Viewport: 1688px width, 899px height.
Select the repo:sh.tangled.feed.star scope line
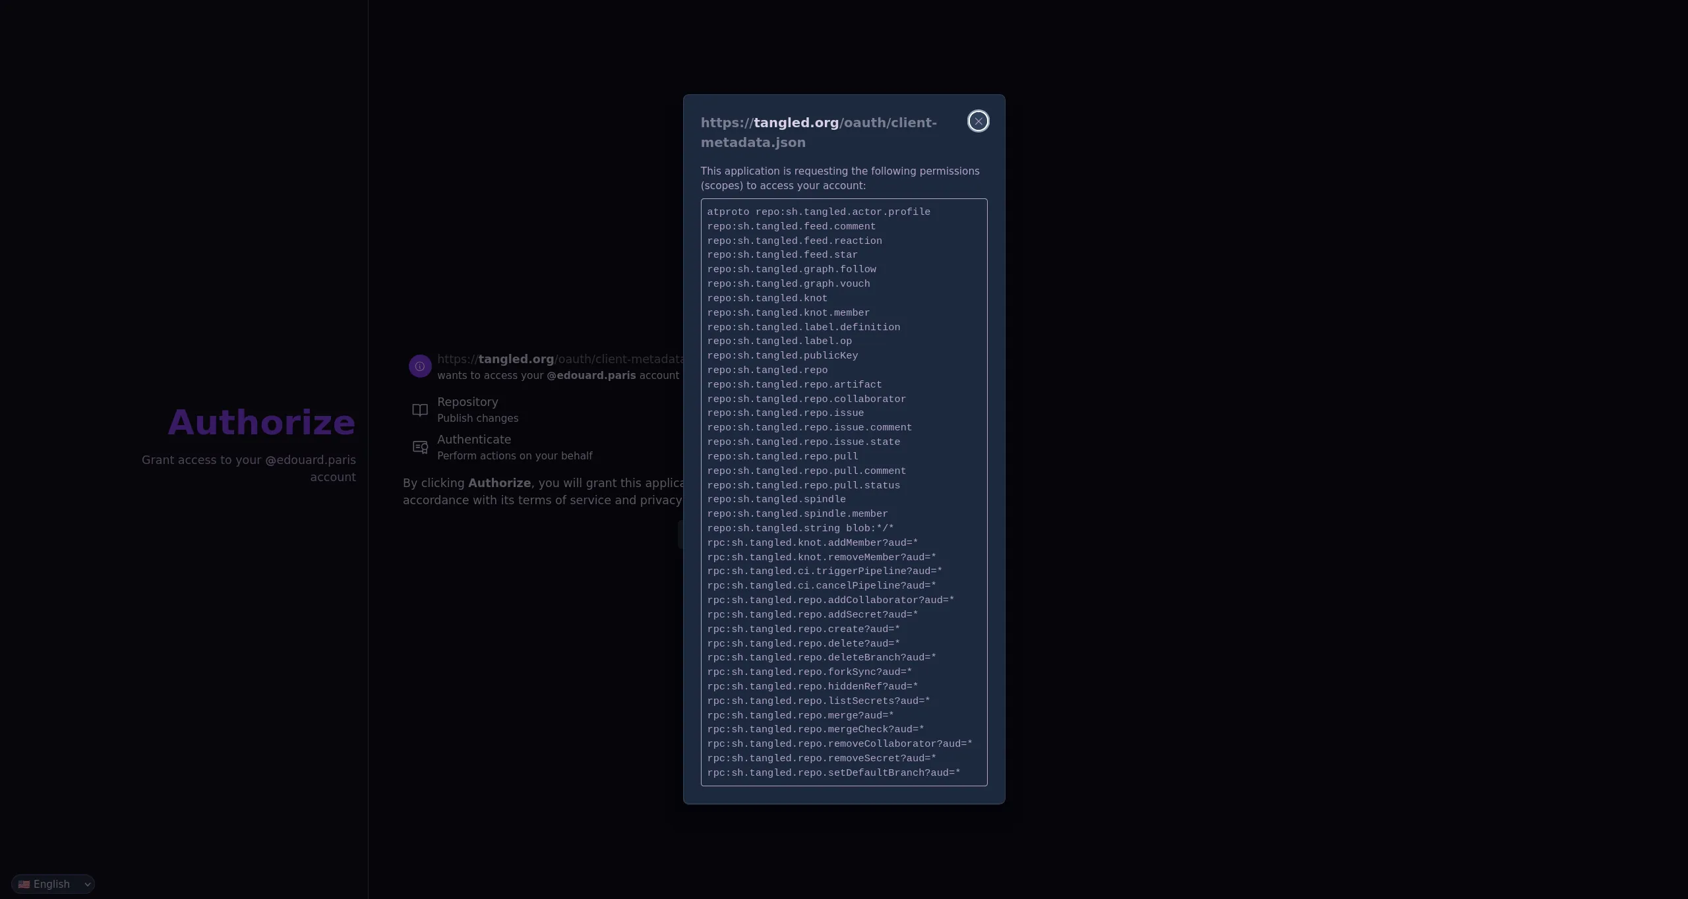coord(782,254)
